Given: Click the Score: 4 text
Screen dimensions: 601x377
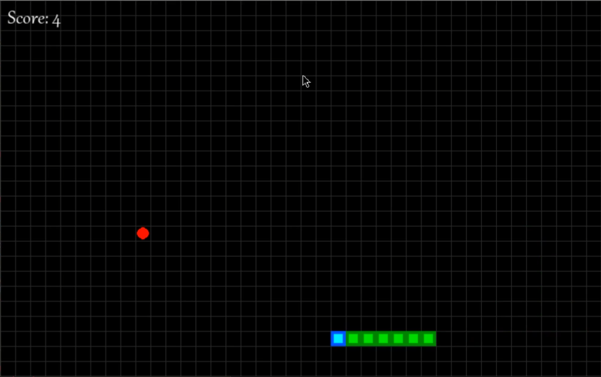Looking at the screenshot, I should click(x=34, y=19).
